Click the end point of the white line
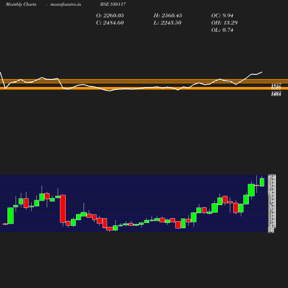The width and height of the screenshot is (288, 288). point(262,72)
